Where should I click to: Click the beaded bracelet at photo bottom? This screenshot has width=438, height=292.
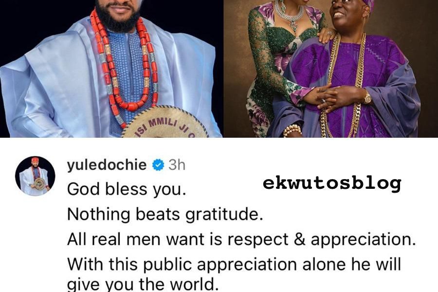pyautogui.click(x=292, y=130)
